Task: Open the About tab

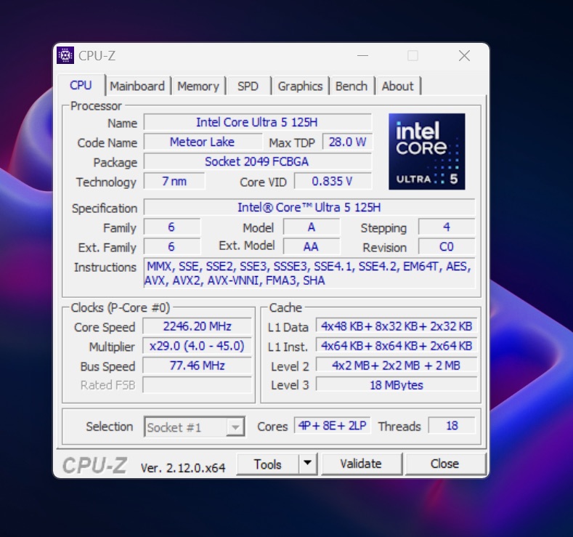Action: [x=397, y=86]
